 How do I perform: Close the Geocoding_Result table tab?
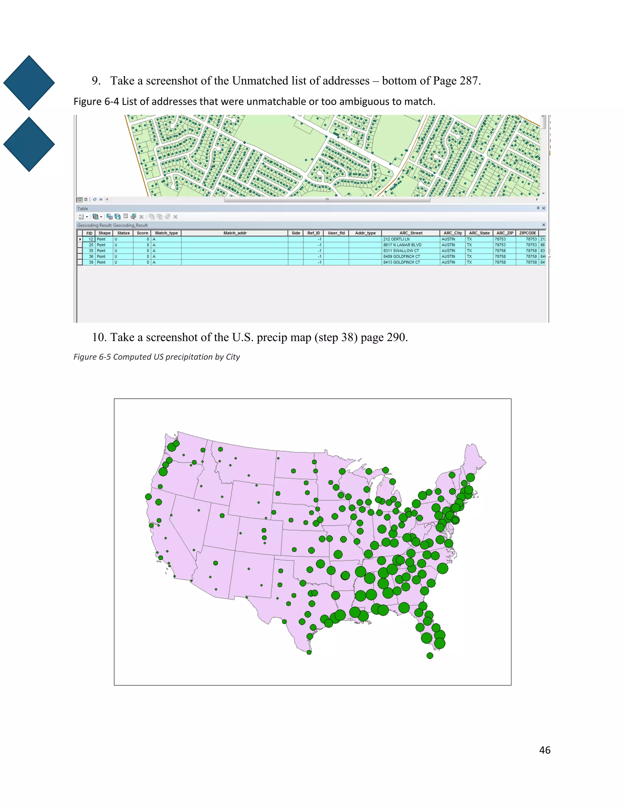[x=544, y=225]
